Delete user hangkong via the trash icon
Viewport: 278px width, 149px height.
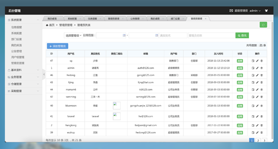click(261, 125)
